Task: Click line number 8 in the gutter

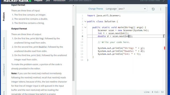Action: tap(82, 36)
